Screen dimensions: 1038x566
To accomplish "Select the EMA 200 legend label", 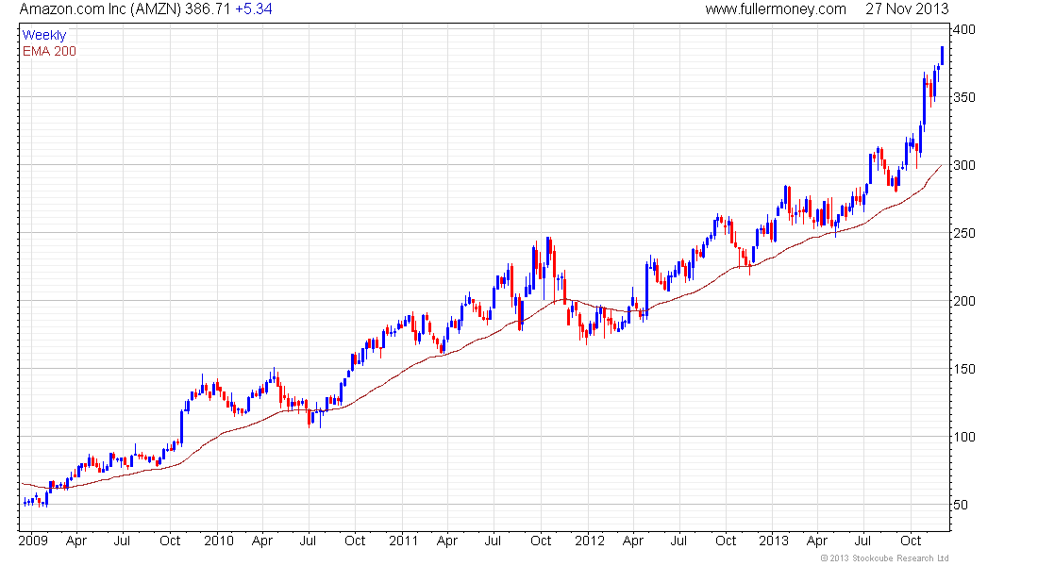I will click(x=49, y=51).
